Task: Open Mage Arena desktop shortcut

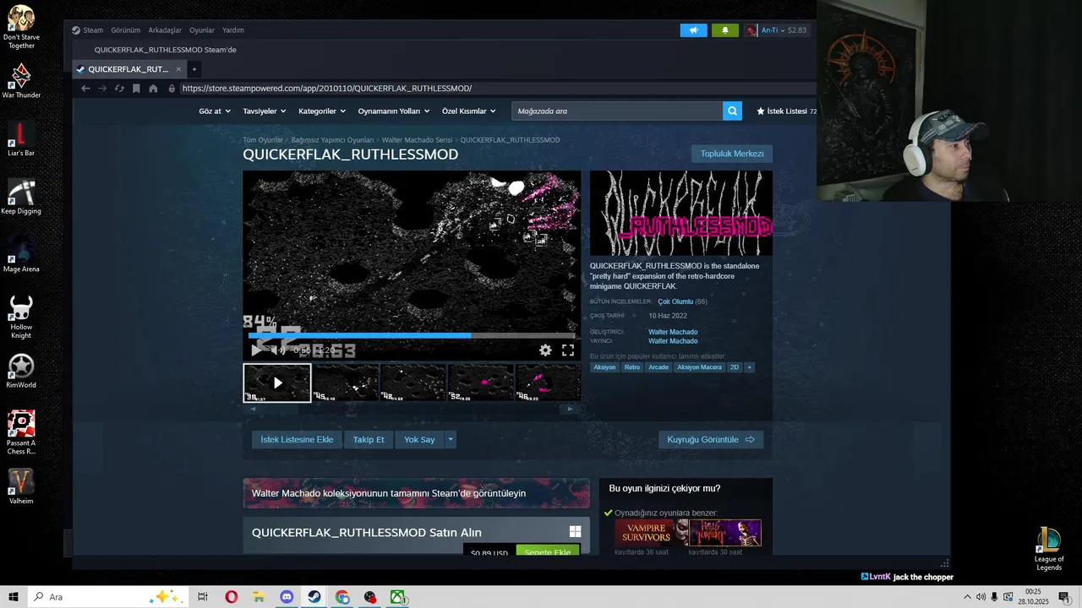Action: (x=21, y=255)
